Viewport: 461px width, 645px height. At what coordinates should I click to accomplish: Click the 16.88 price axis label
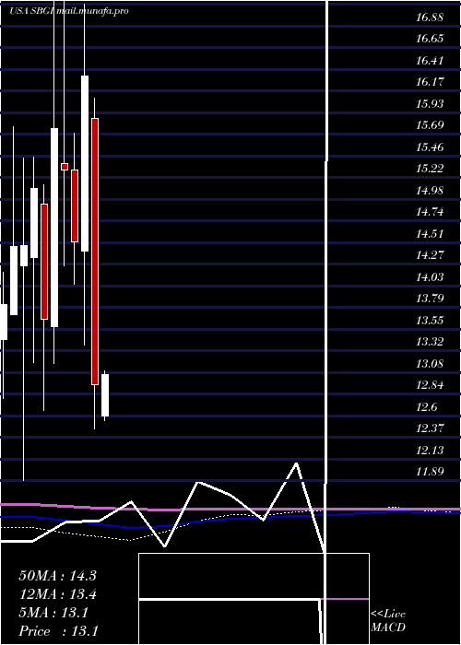click(430, 18)
